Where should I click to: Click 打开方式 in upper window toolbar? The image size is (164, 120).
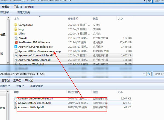pyautogui.click(x=5, y=13)
